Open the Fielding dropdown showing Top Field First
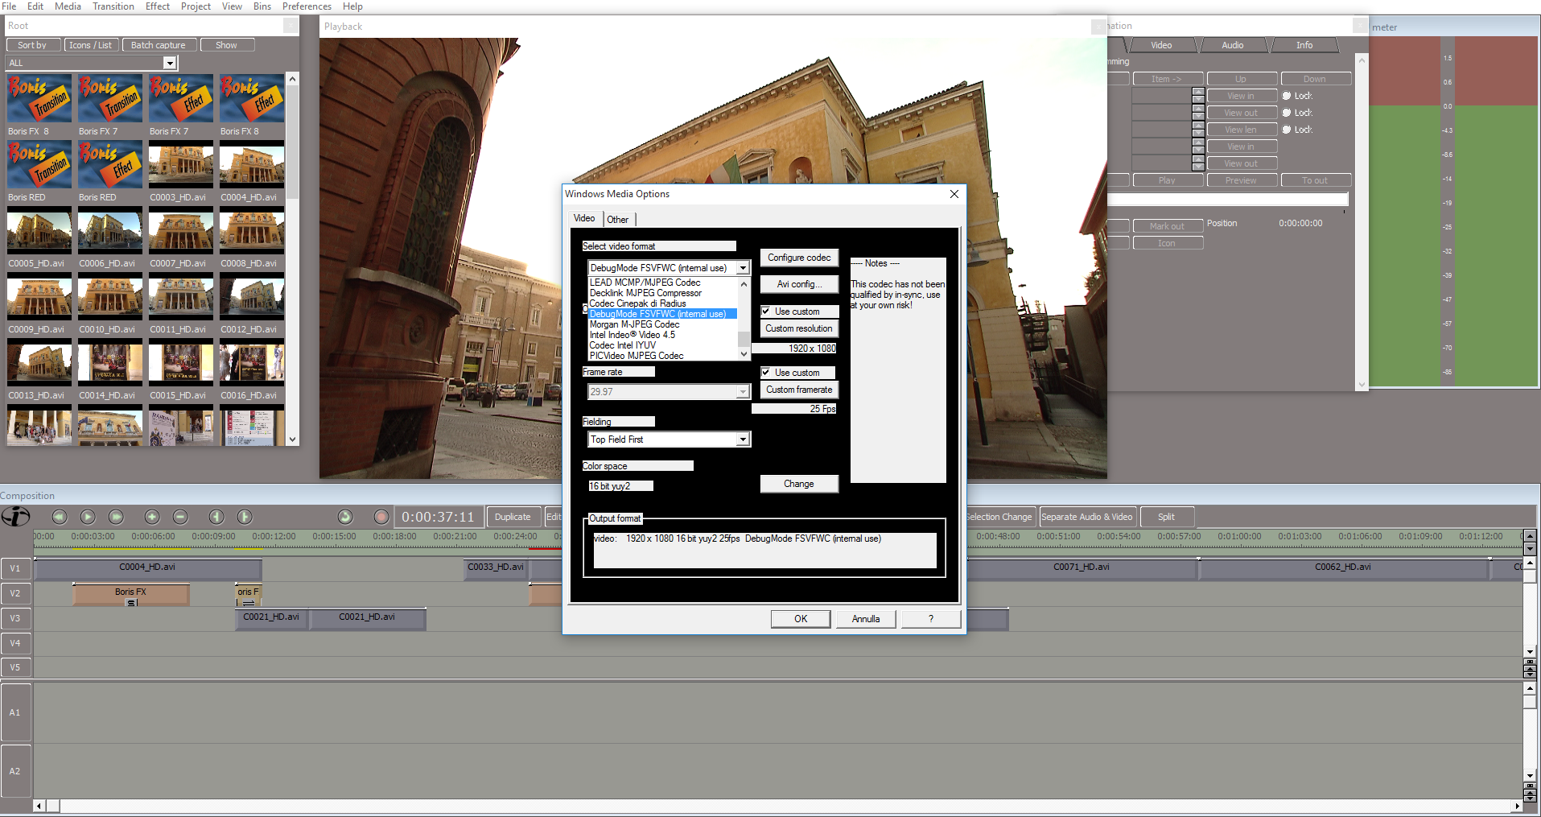 (669, 439)
